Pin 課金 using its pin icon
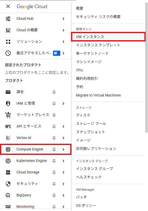The width and height of the screenshot is (148, 211). point(54,92)
